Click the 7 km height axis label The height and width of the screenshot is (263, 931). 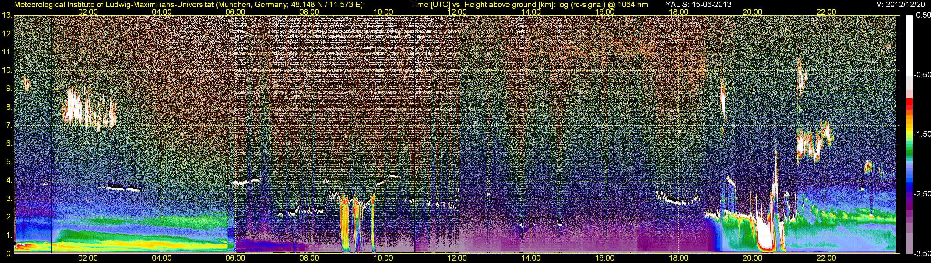coord(9,125)
